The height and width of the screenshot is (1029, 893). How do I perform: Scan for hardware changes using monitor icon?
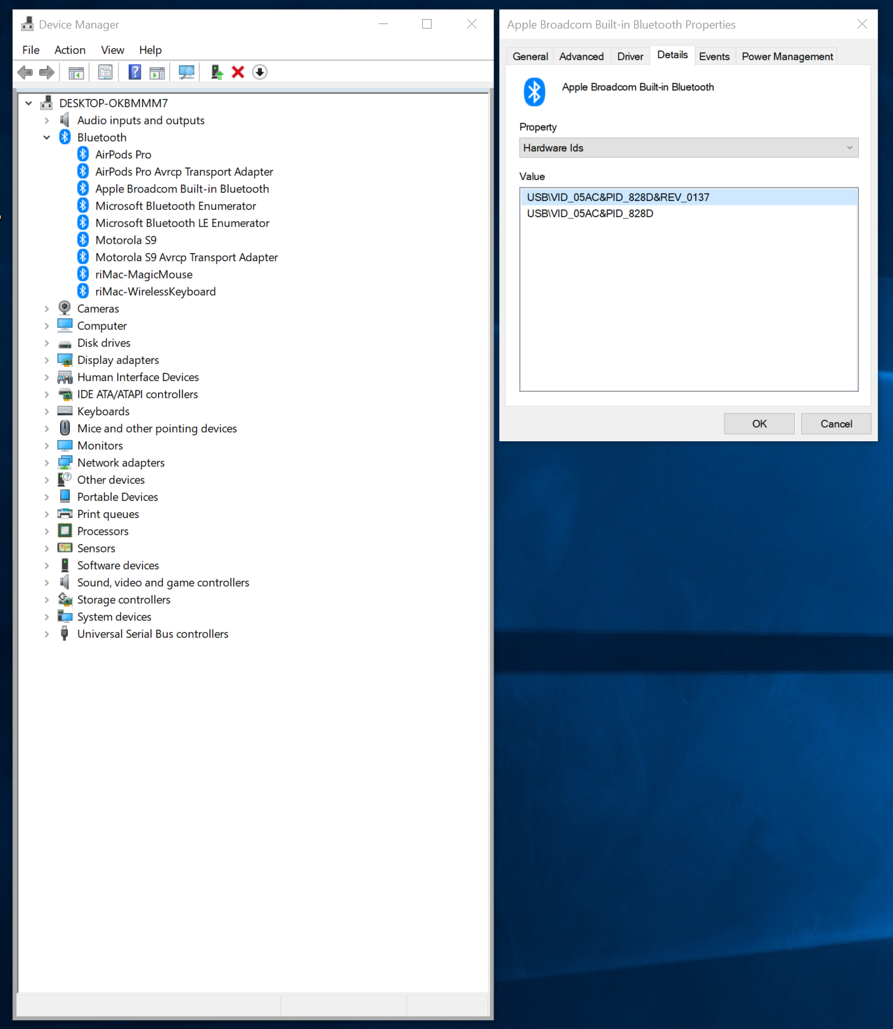click(186, 72)
